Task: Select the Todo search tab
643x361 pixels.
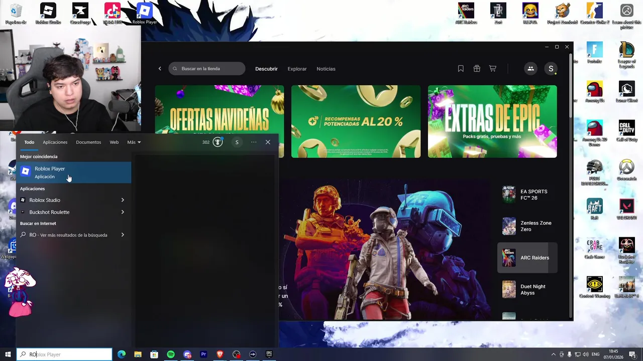Action: click(29, 142)
